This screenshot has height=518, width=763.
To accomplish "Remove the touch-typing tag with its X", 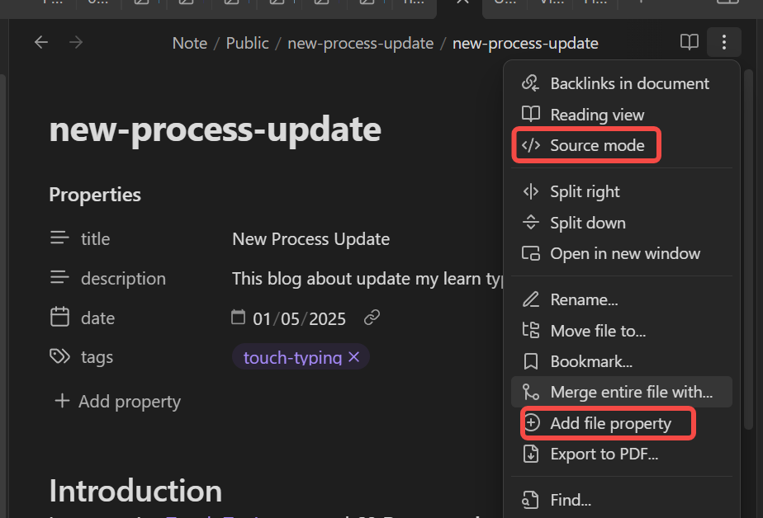I will 354,357.
